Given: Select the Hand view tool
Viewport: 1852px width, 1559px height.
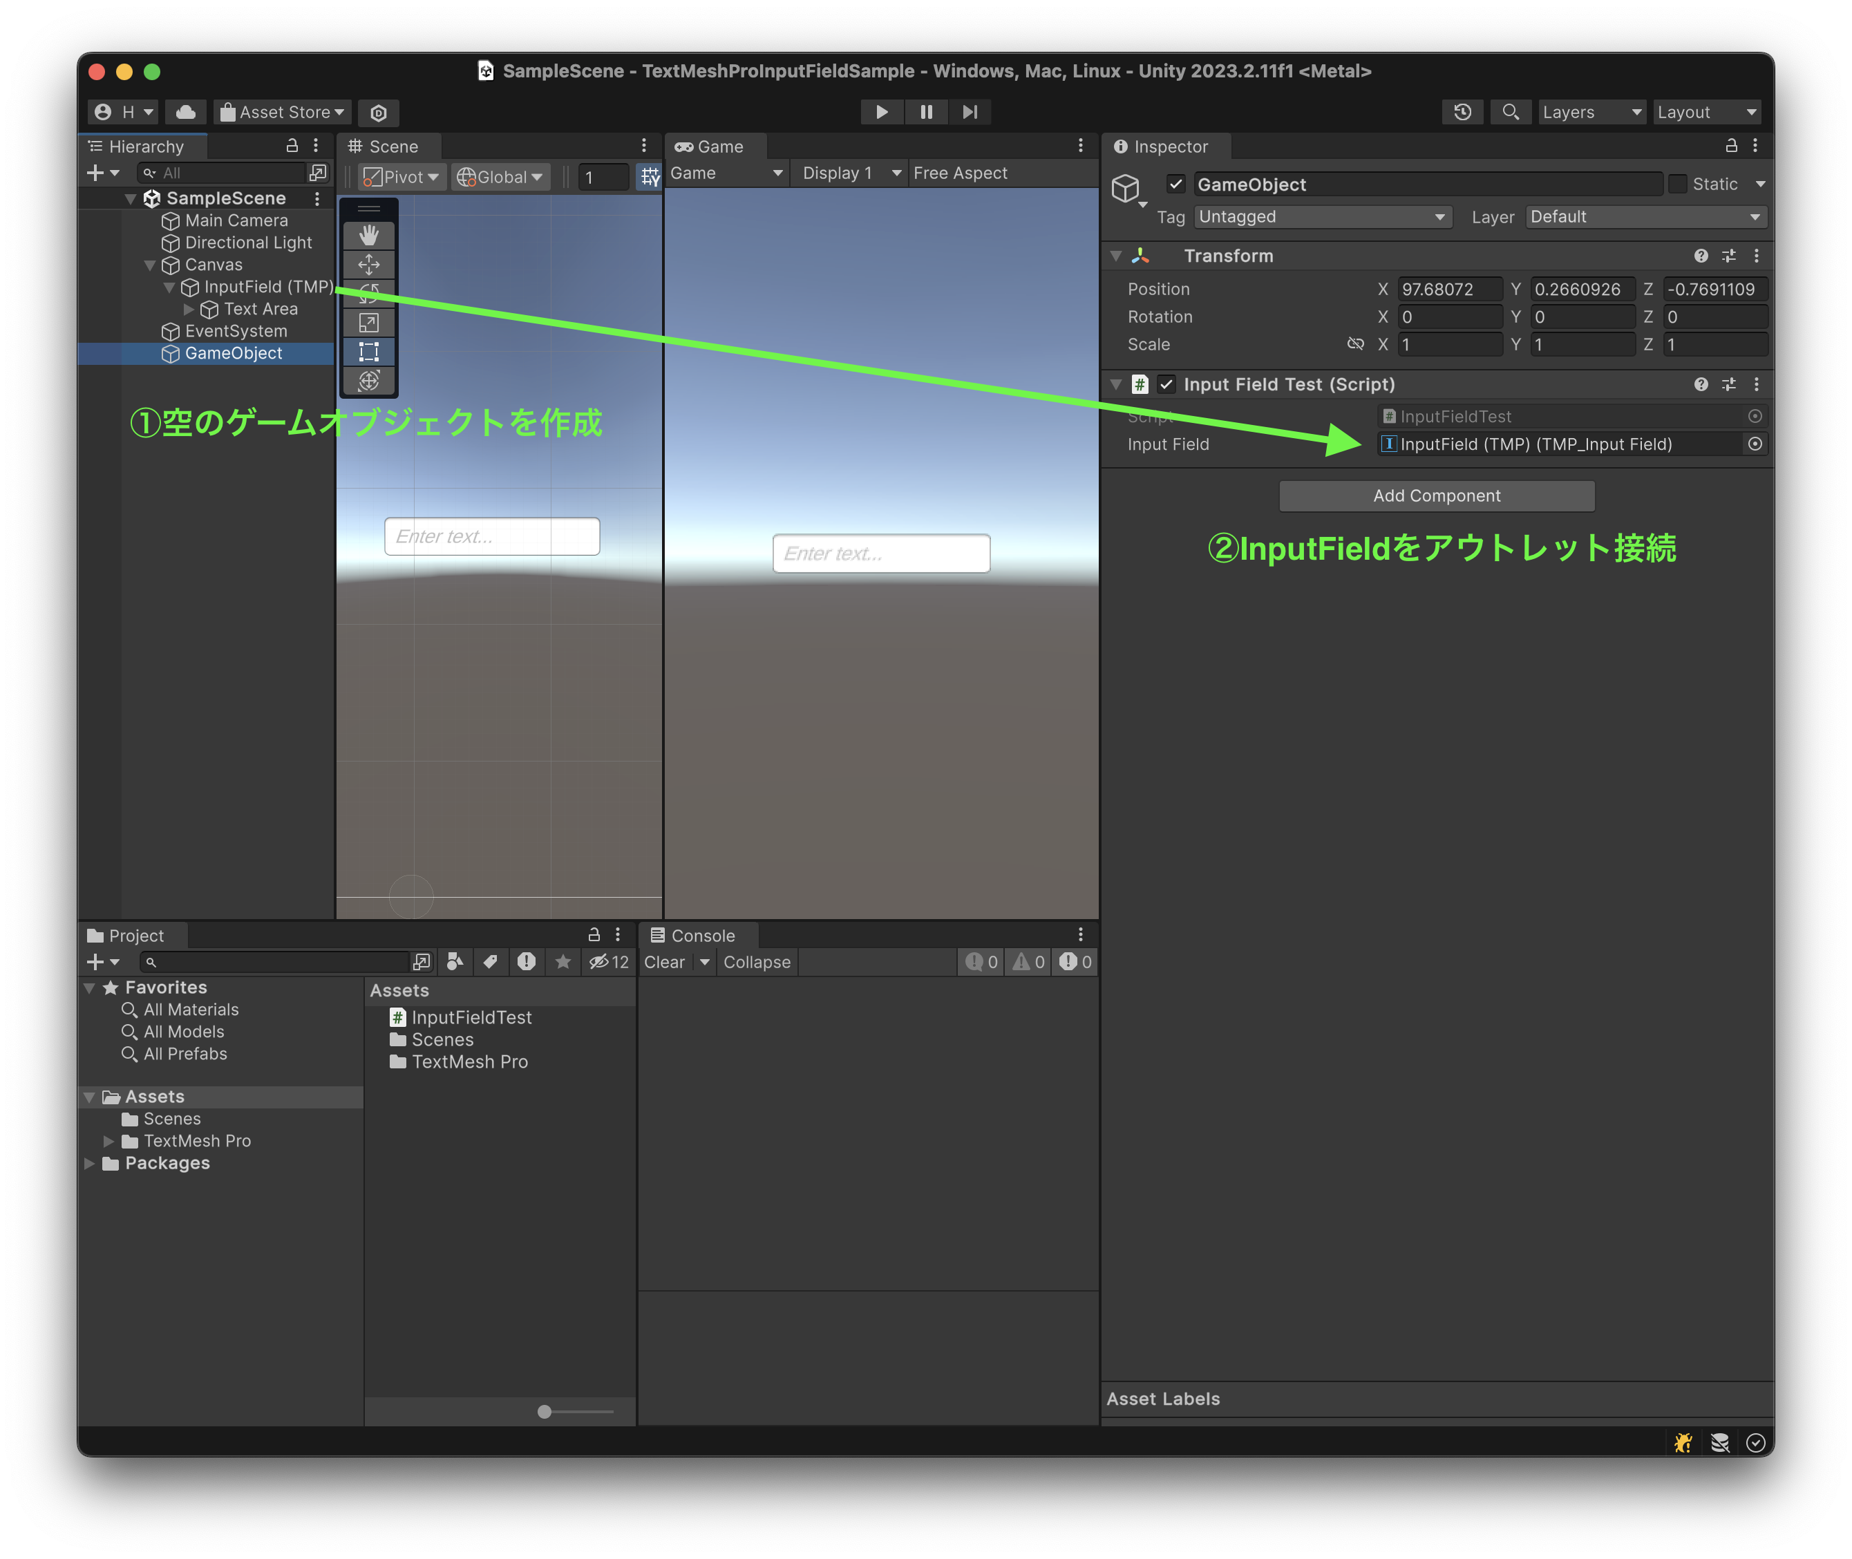Looking at the screenshot, I should coord(368,235).
